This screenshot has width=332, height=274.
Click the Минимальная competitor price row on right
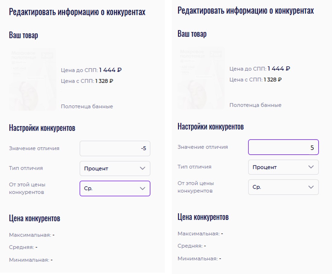(x=199, y=259)
